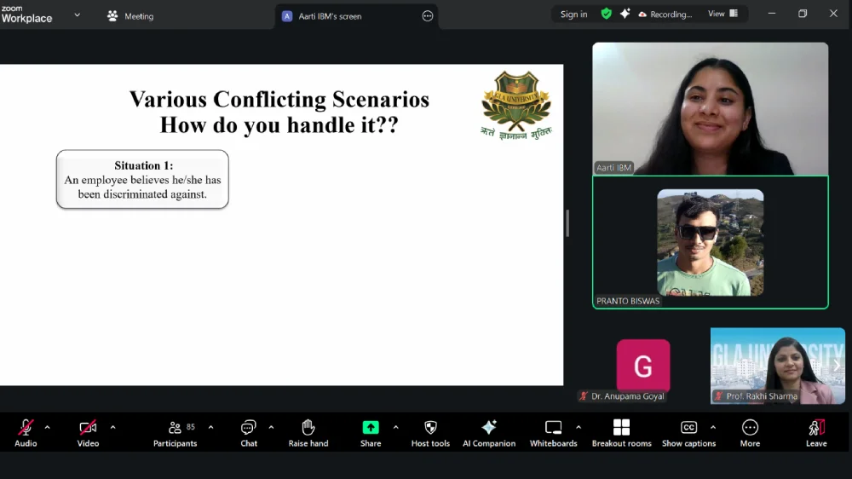Click the divider handle beside shared screen
The height and width of the screenshot is (479, 852).
[567, 223]
